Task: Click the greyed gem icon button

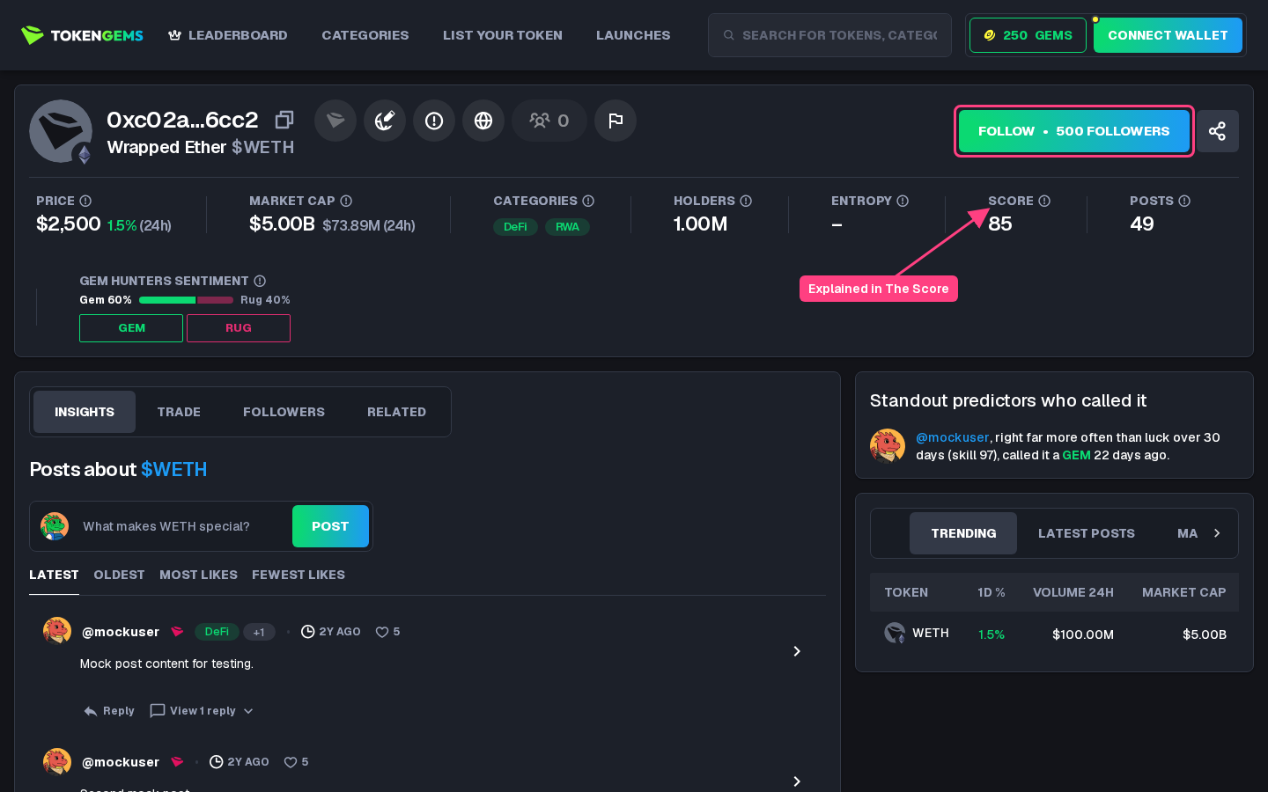Action: point(335,121)
